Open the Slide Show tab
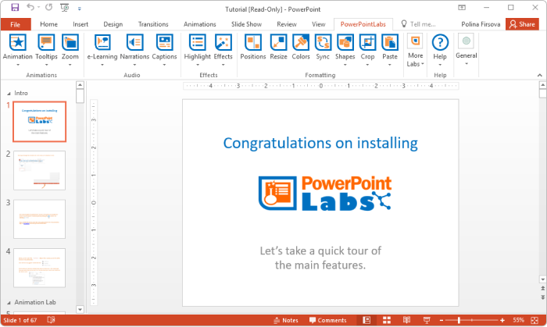This screenshot has width=547, height=327. tap(246, 24)
